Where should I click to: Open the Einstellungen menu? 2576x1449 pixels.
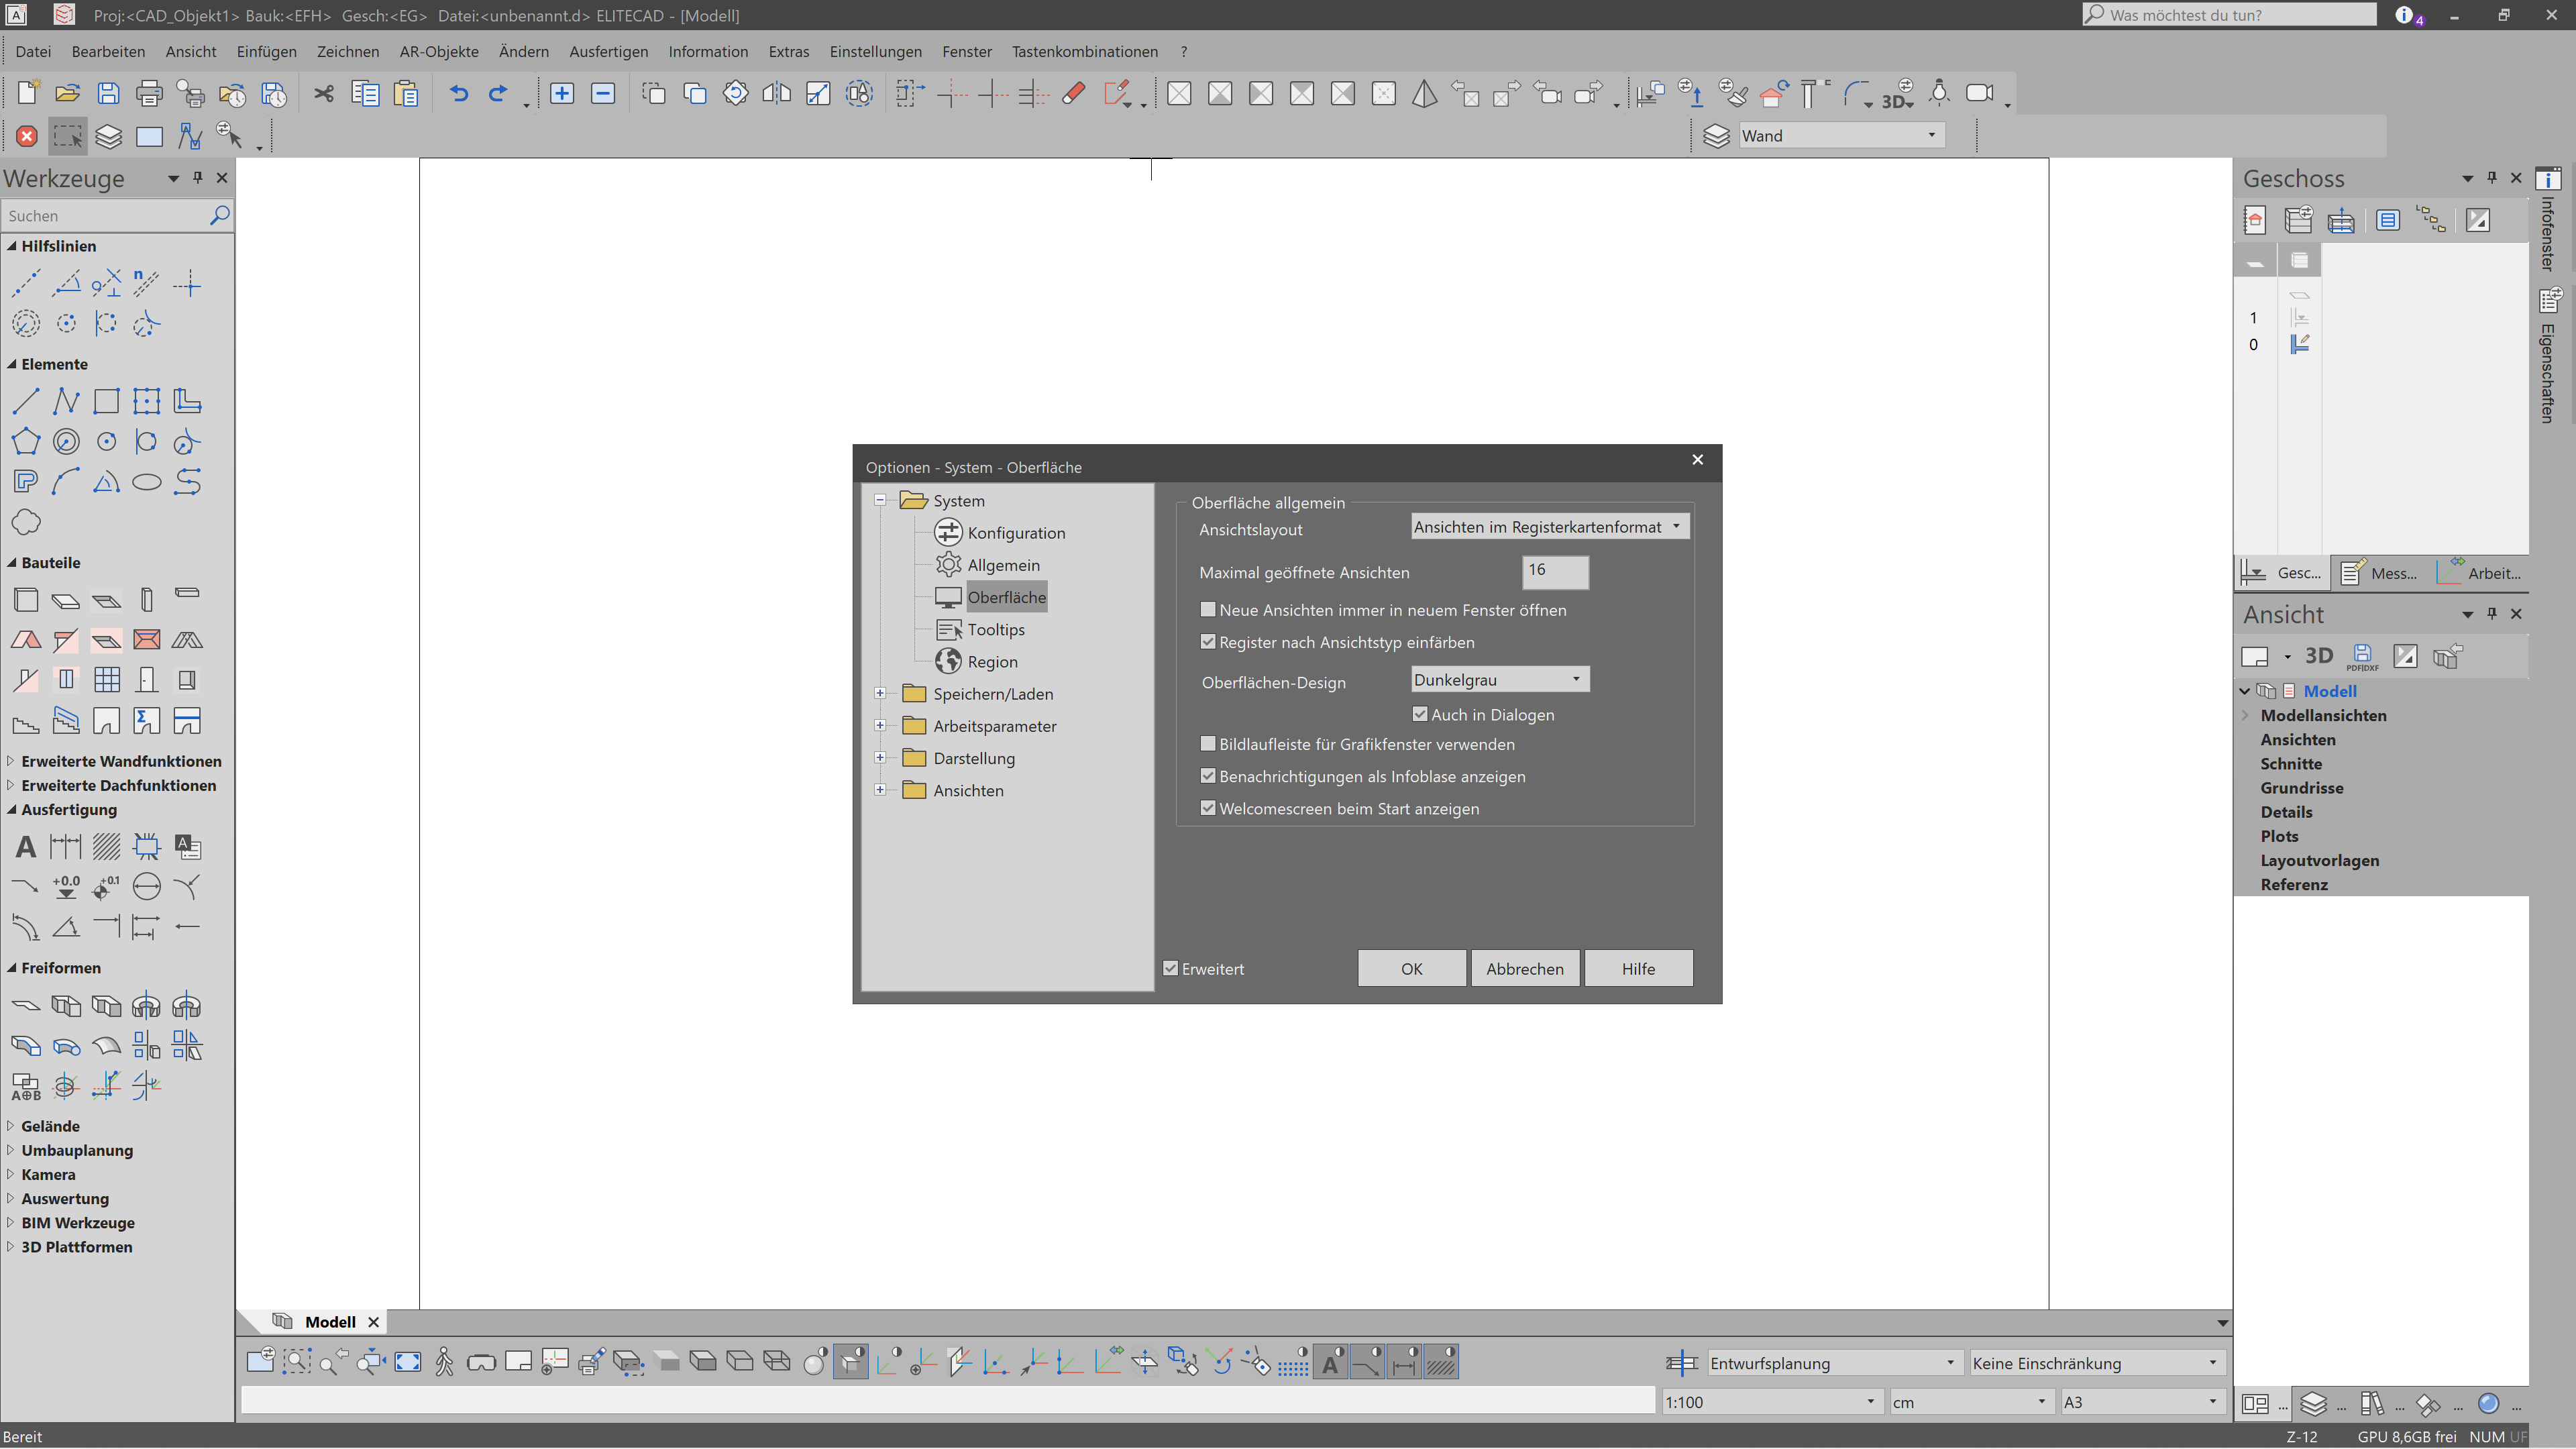[875, 51]
